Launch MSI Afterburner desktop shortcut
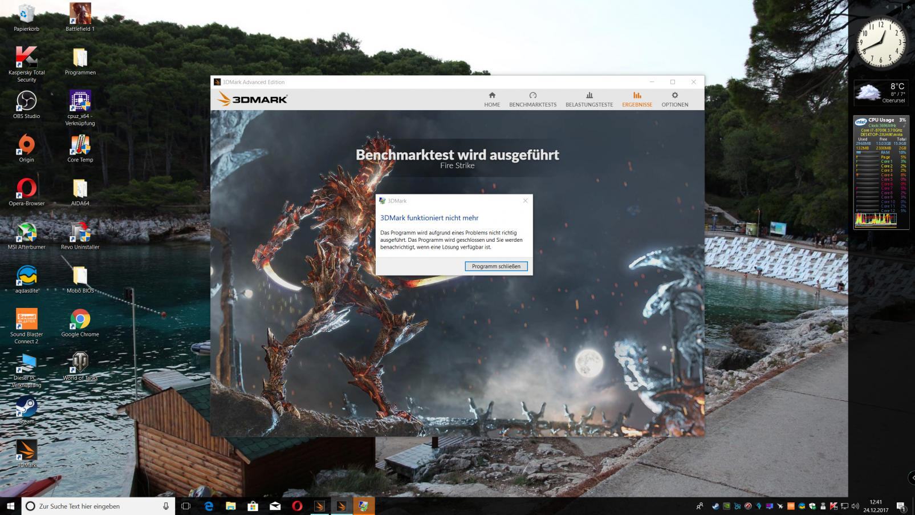 click(x=26, y=236)
